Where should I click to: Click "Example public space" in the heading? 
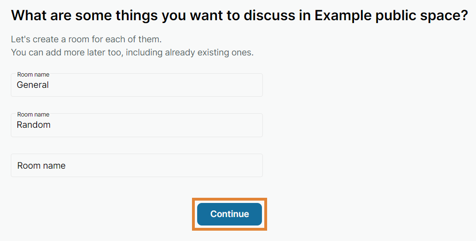tap(391, 16)
